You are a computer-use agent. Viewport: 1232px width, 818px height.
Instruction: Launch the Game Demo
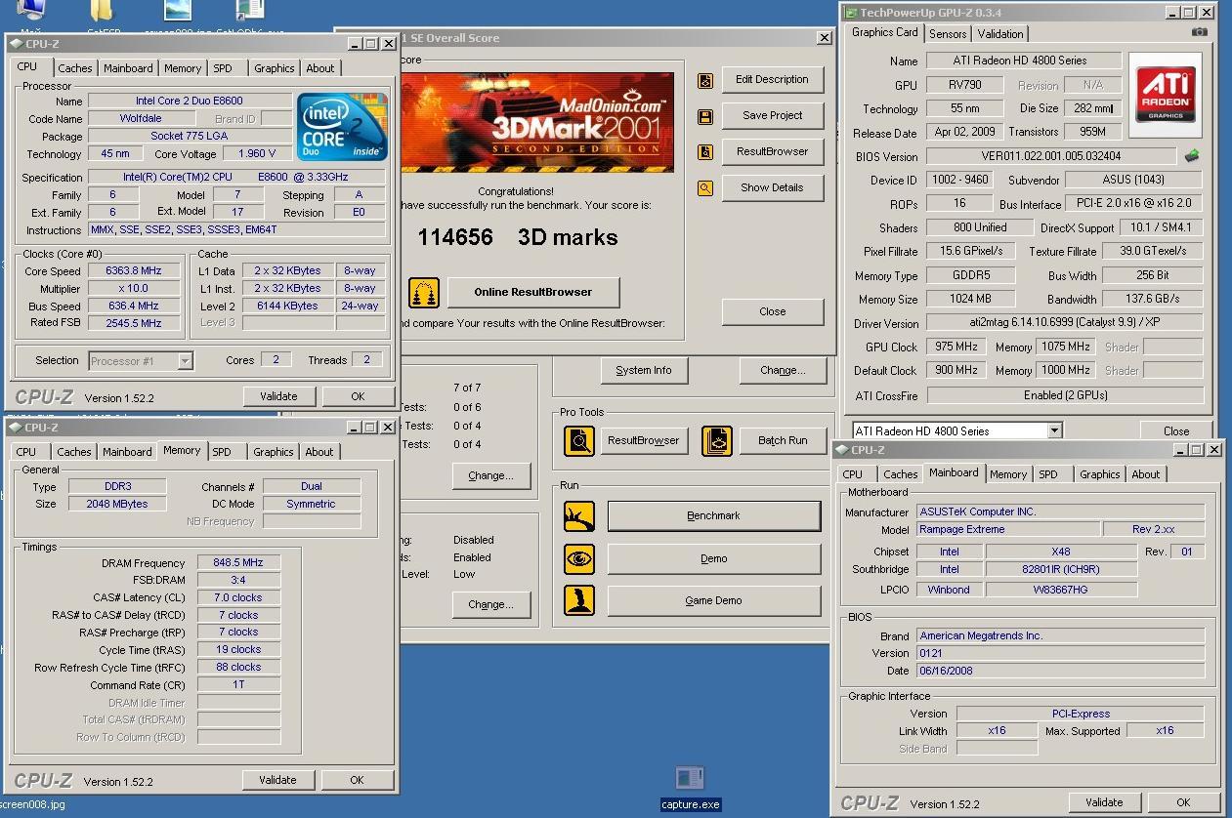click(713, 601)
